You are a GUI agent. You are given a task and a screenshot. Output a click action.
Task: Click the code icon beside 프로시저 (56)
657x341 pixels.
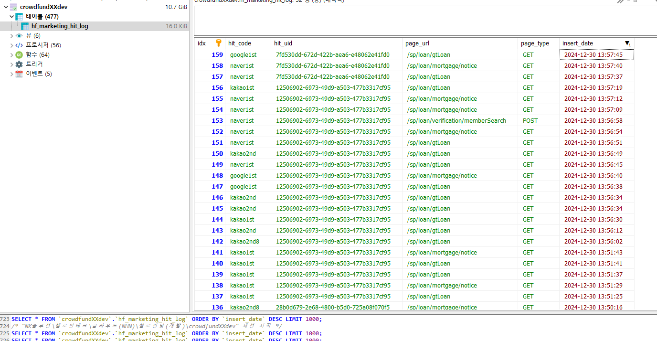(19, 45)
